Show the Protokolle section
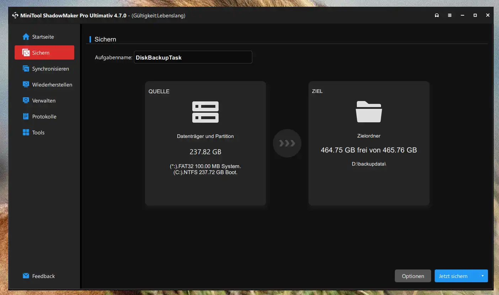This screenshot has width=499, height=295. 44,117
